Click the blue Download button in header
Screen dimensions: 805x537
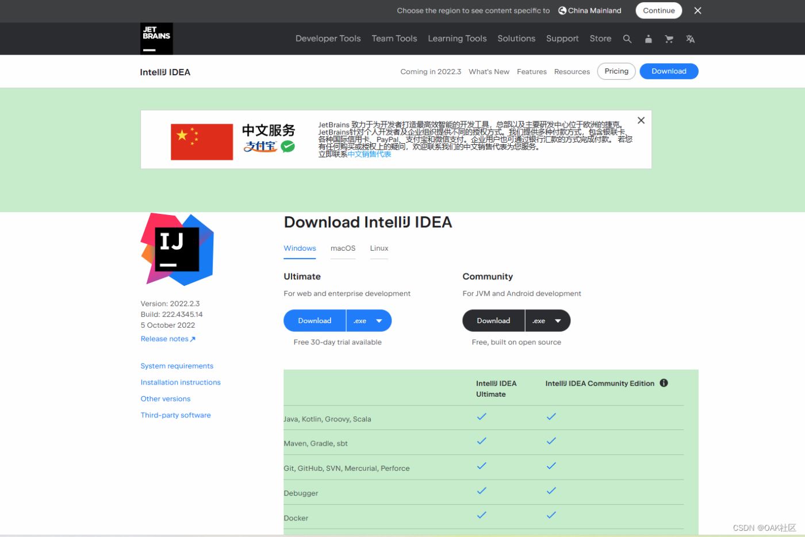click(669, 71)
